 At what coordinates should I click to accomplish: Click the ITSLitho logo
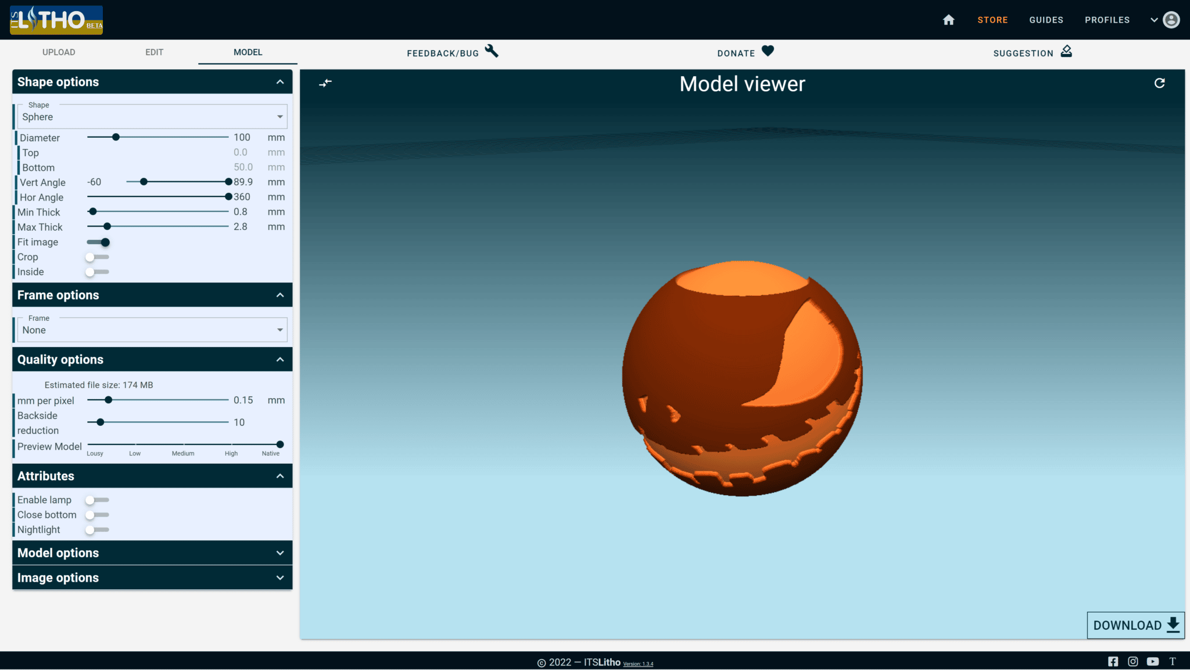pyautogui.click(x=56, y=20)
